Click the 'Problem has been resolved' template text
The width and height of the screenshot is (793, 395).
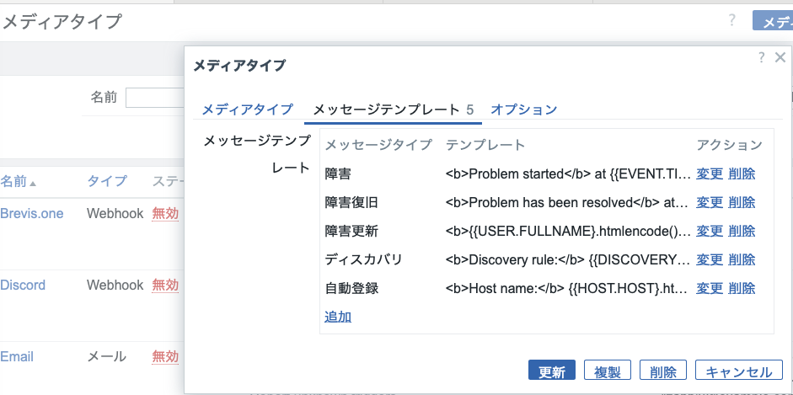[567, 202]
